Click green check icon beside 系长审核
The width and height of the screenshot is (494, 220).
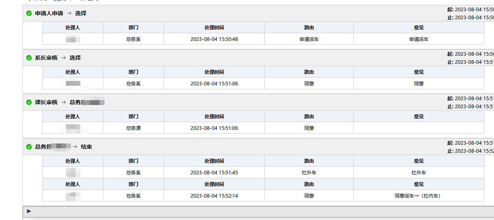29,58
